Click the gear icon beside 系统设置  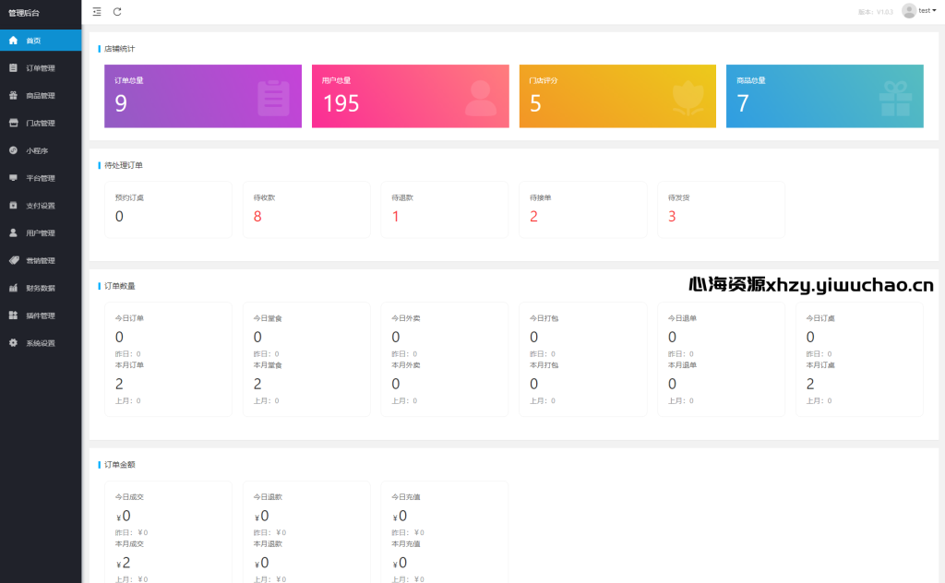[13, 343]
